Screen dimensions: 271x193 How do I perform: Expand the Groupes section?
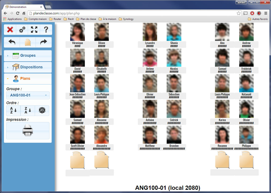click(x=28, y=55)
